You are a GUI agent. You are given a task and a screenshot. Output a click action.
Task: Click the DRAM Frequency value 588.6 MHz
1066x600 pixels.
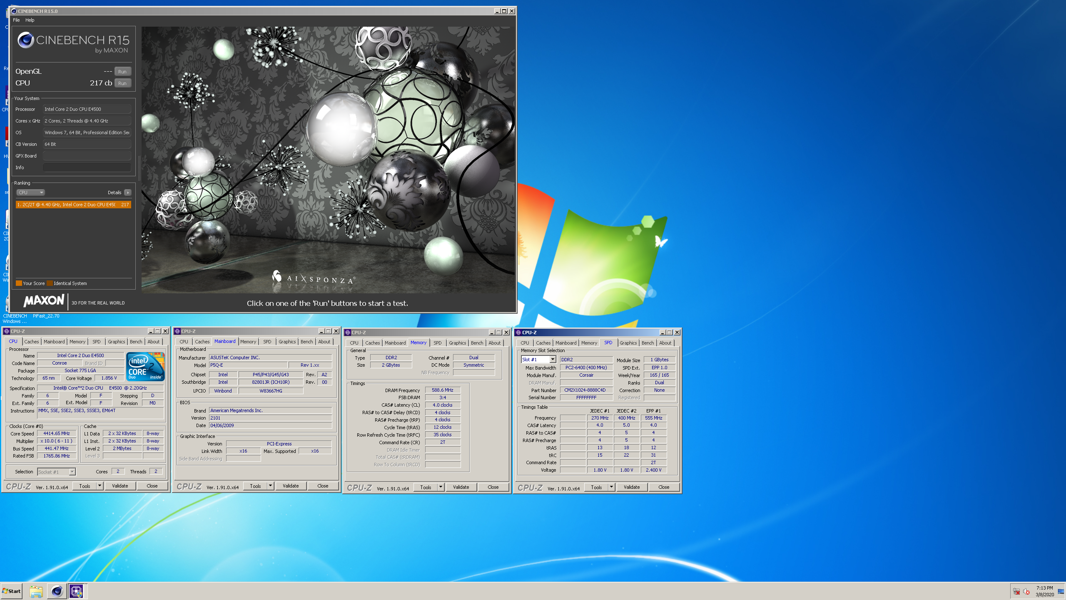pos(442,390)
